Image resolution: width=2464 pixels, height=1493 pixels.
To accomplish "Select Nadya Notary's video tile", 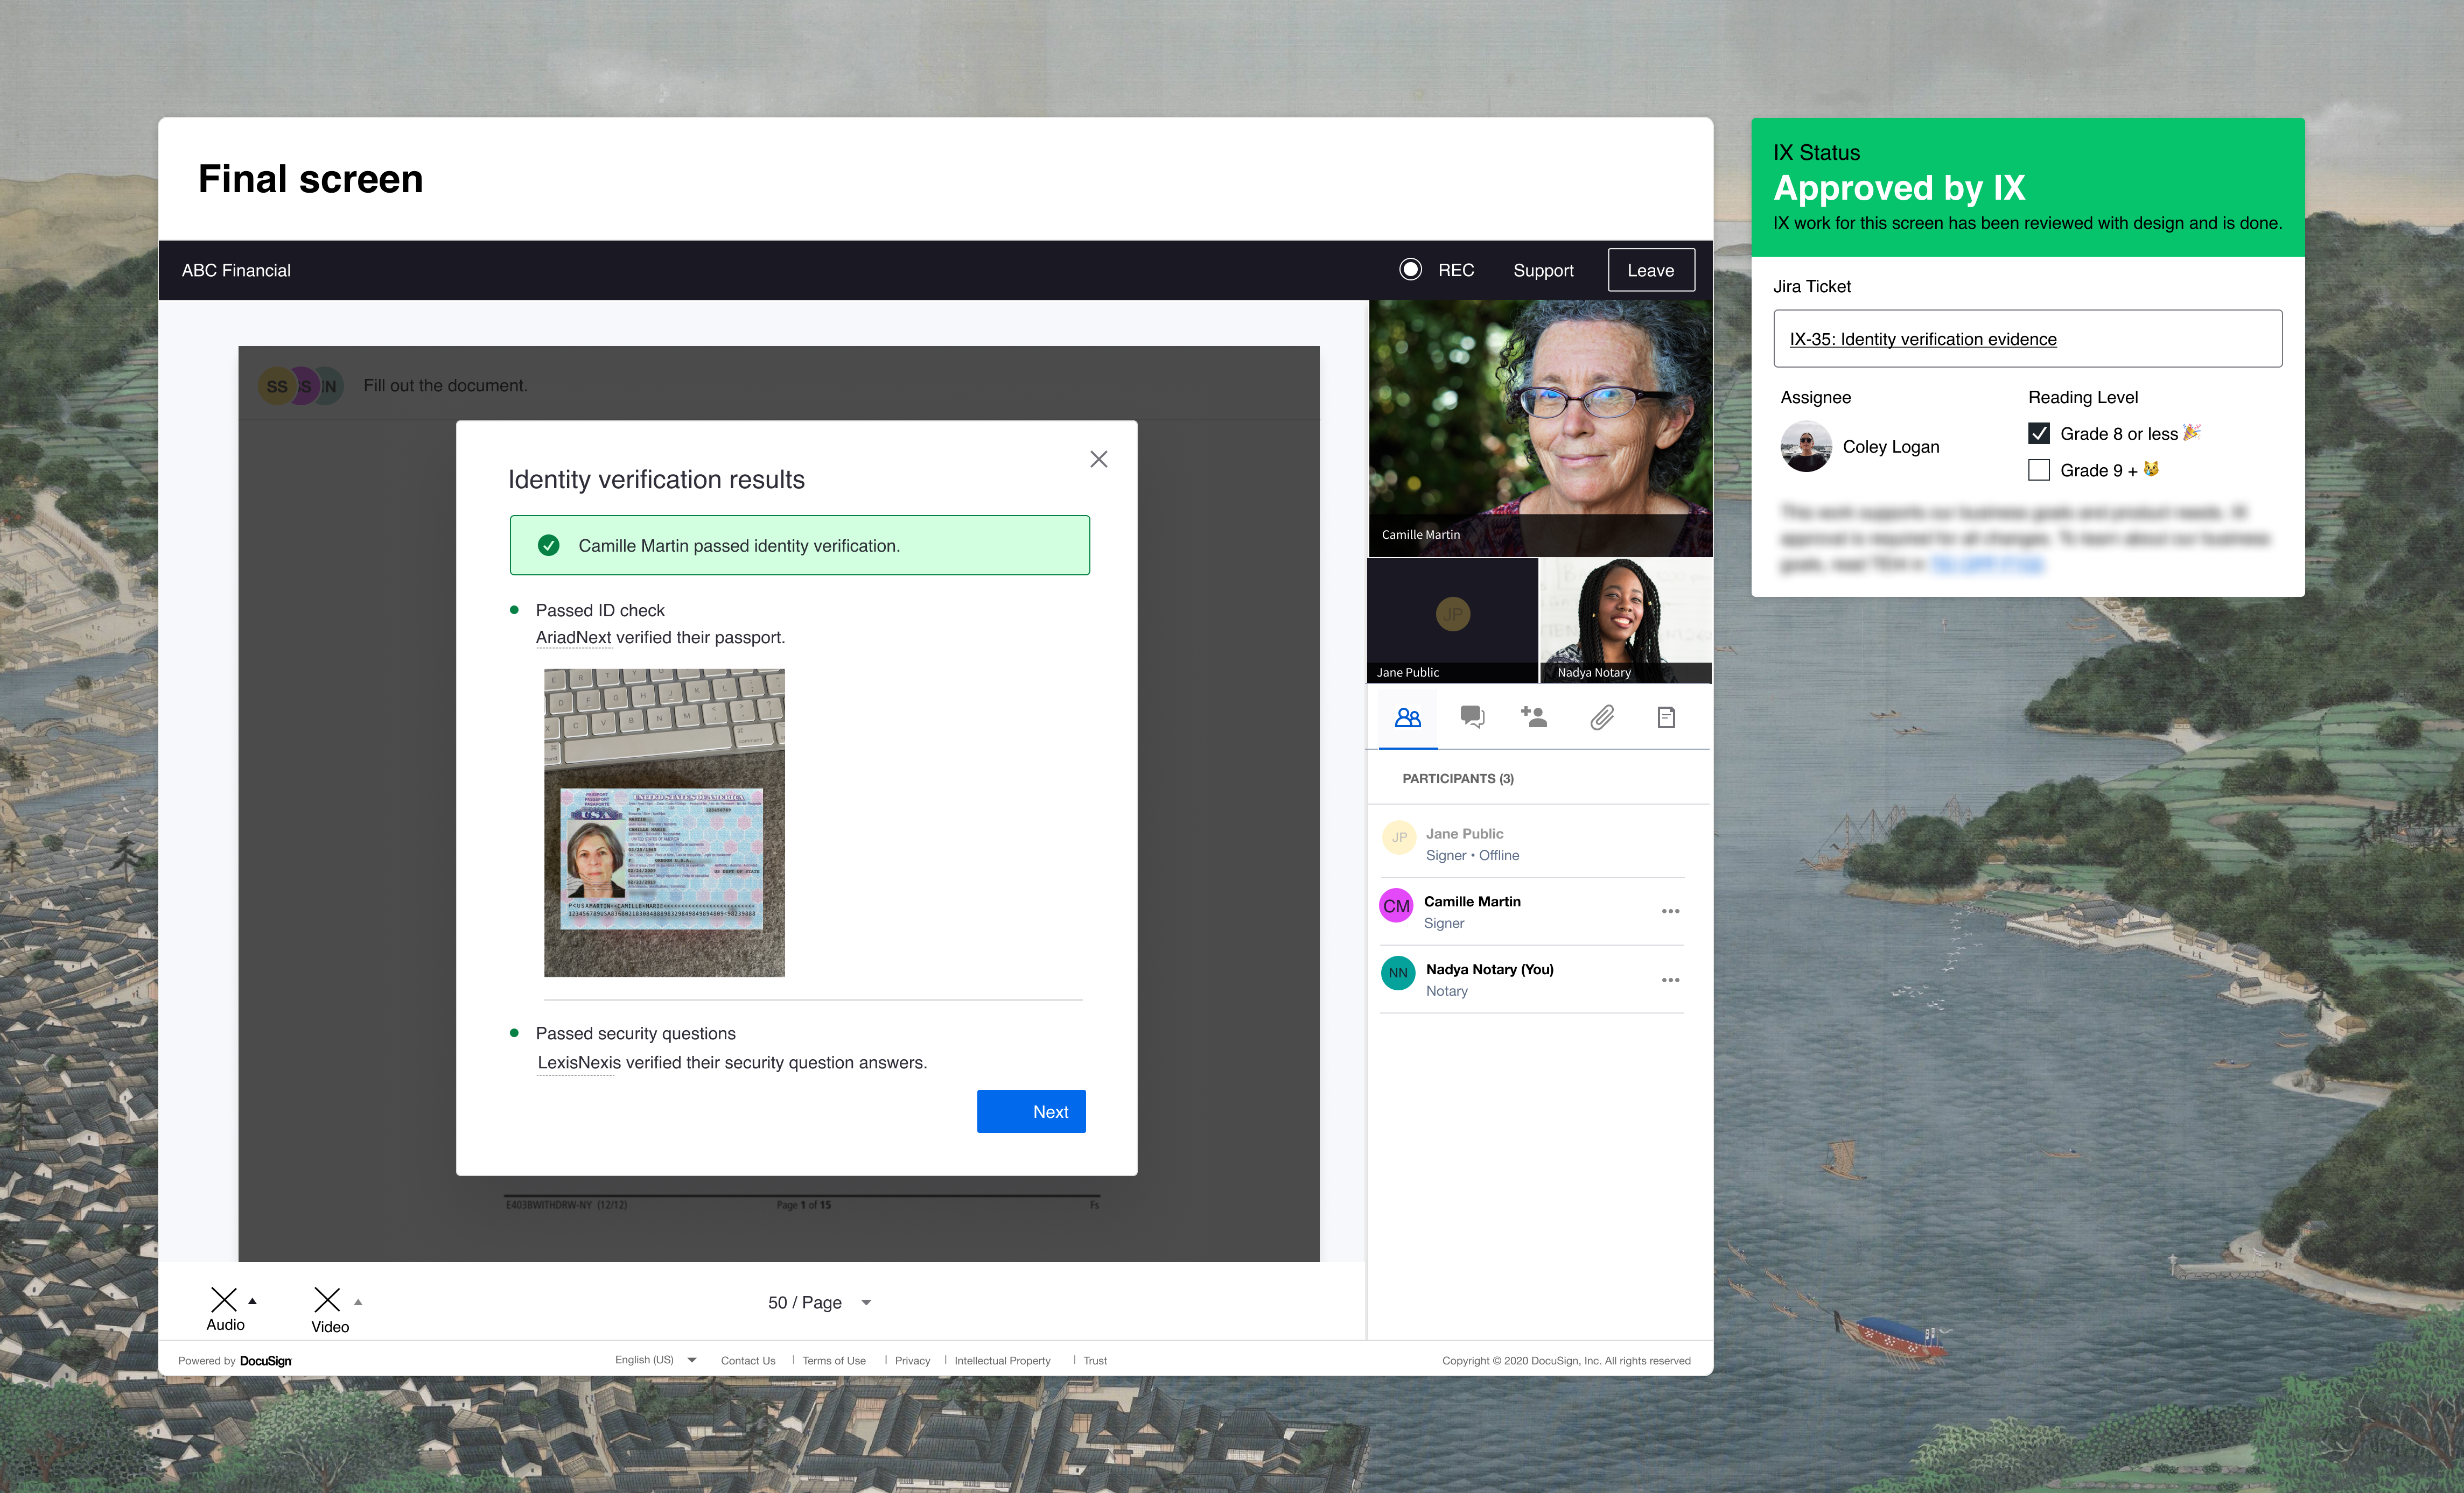I will pyautogui.click(x=1626, y=621).
